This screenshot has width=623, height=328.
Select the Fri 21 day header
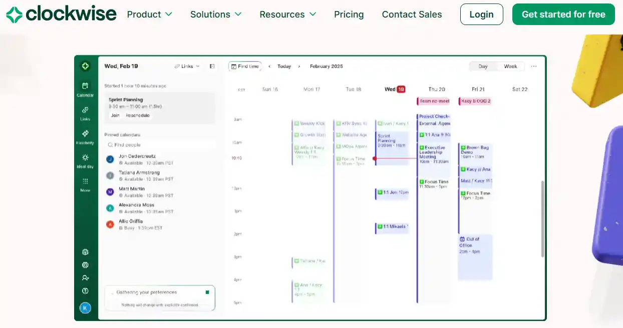coord(478,89)
